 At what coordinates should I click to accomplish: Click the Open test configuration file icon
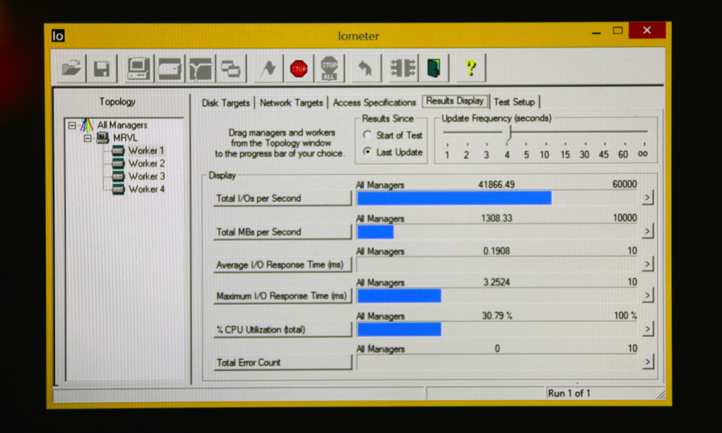(71, 69)
